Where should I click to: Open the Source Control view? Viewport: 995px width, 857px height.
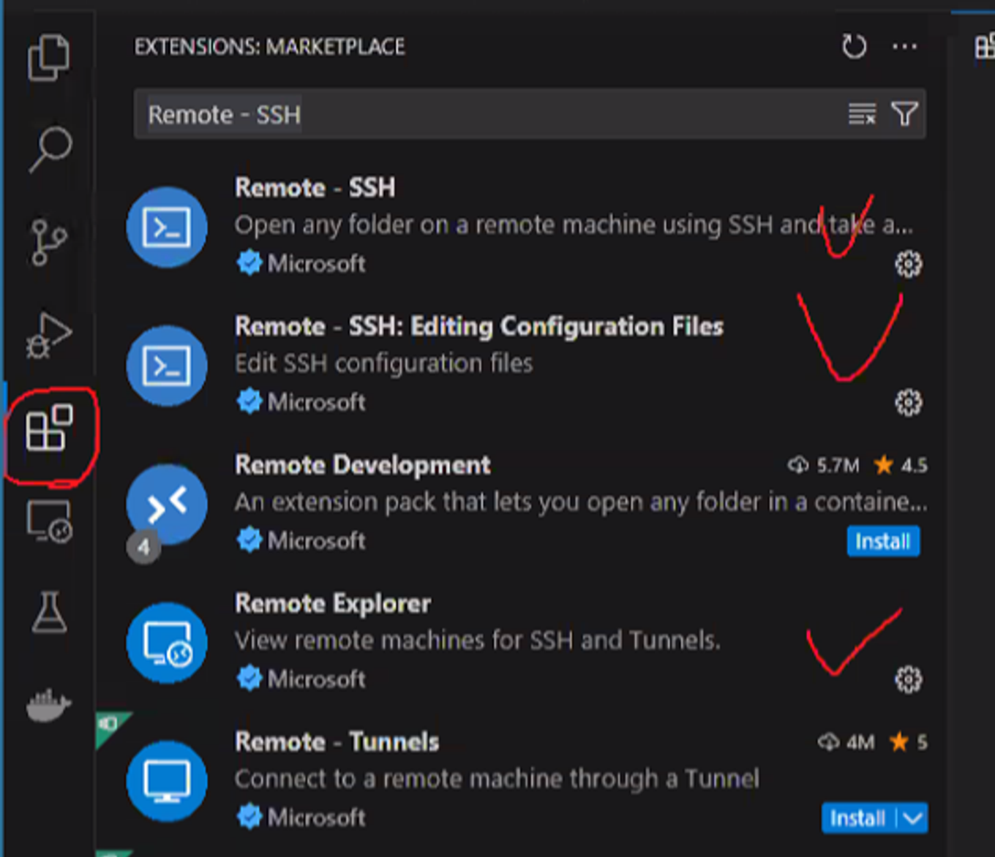(x=48, y=242)
